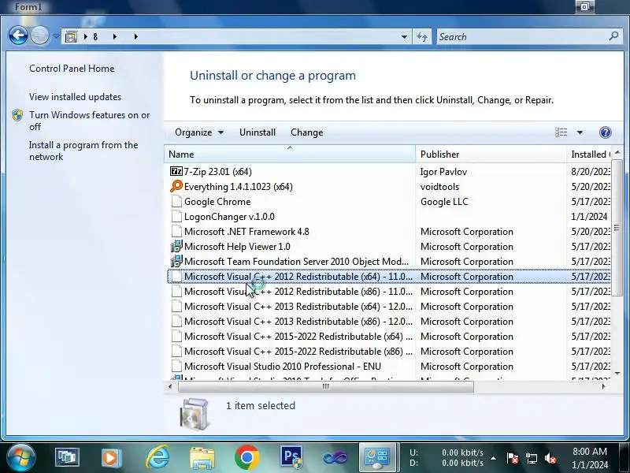Viewport: 630px width, 473px height.
Task: Click the magnifier search icon
Action: coord(613,36)
